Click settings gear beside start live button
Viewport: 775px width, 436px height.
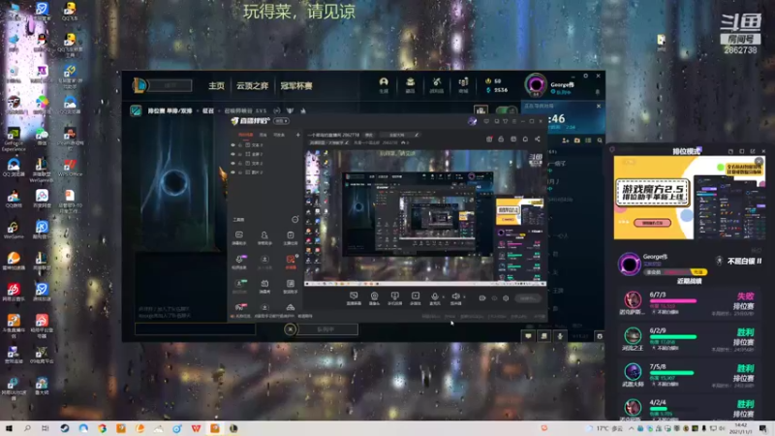point(506,298)
